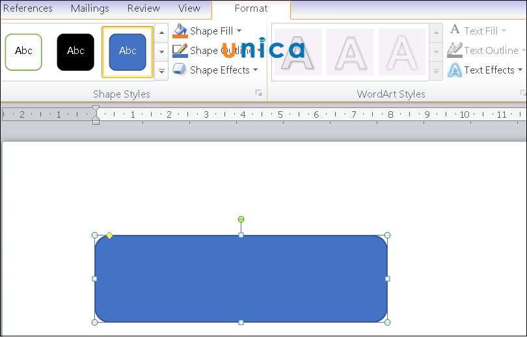The height and width of the screenshot is (337, 527).
Task: Go to the View tab
Action: [189, 8]
